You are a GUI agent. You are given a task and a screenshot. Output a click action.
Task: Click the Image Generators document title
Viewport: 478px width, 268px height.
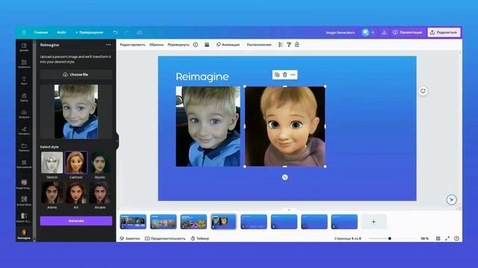[341, 33]
